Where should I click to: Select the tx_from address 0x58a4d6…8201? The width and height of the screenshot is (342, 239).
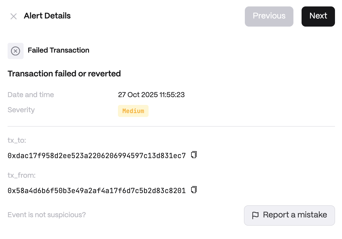pyautogui.click(x=97, y=191)
